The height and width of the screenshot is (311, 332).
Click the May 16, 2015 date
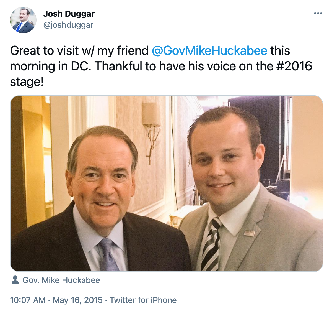pos(77,300)
